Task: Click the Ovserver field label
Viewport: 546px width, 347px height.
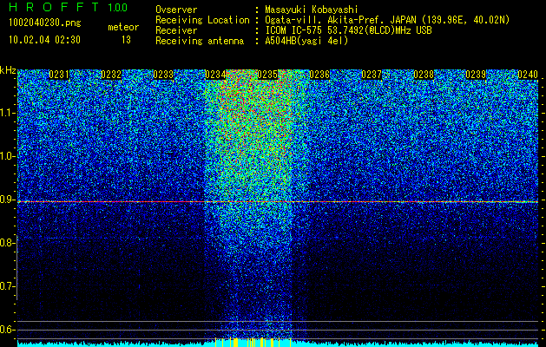Action: 176,10
